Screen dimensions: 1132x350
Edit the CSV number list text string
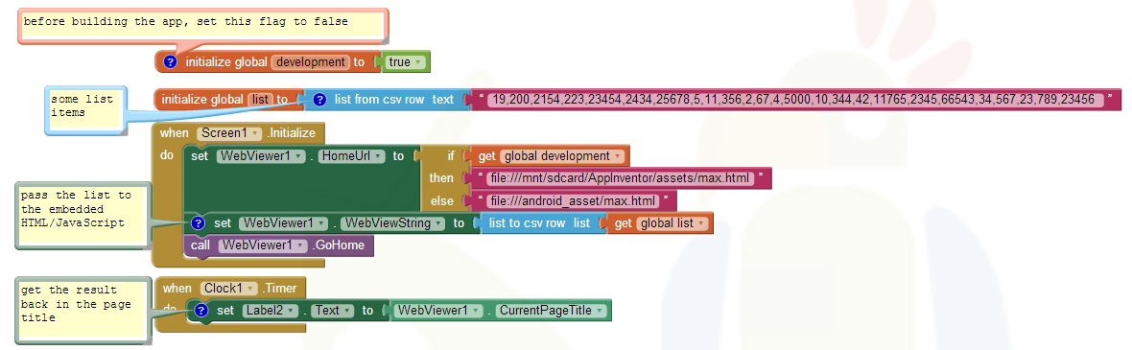(x=795, y=100)
